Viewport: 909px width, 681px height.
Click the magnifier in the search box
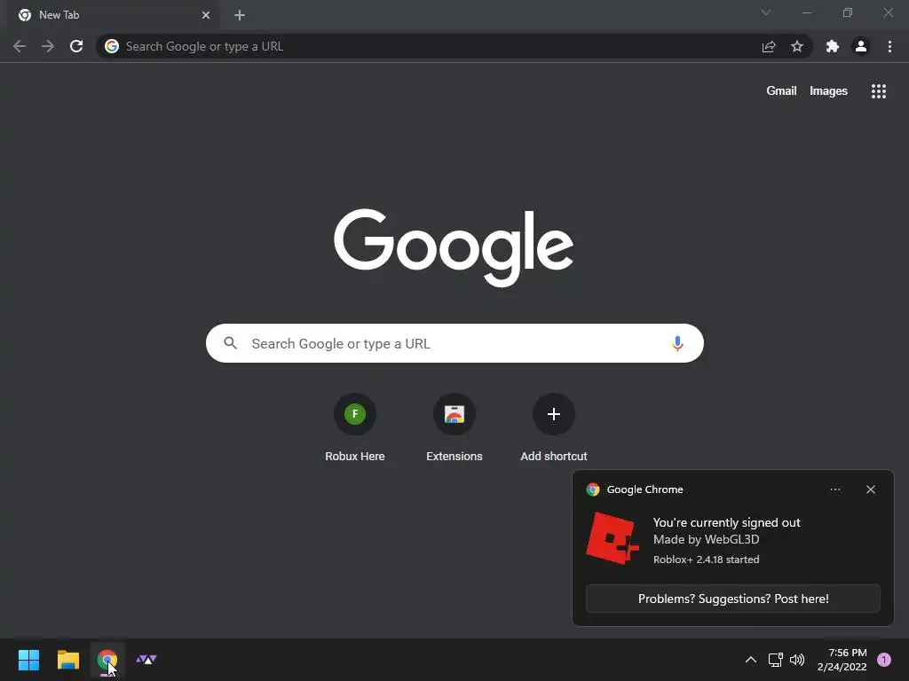[x=230, y=343]
